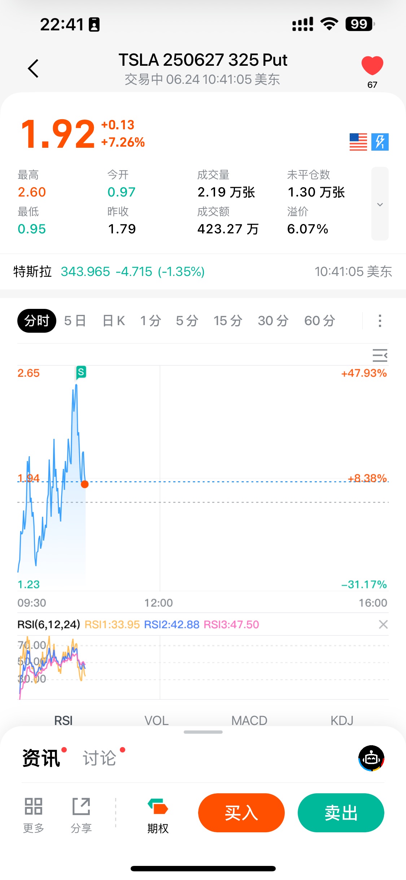Tap the US flag market icon

[x=358, y=142]
